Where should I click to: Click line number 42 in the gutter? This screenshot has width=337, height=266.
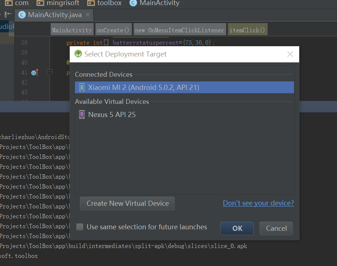point(24,82)
